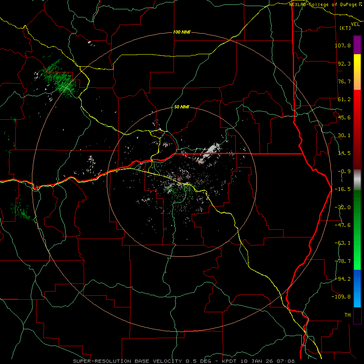
Task: Click the 45.6 legend value
Action: coord(344,117)
